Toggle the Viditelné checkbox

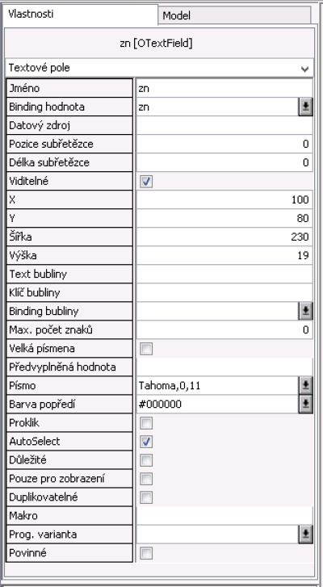pos(146,182)
